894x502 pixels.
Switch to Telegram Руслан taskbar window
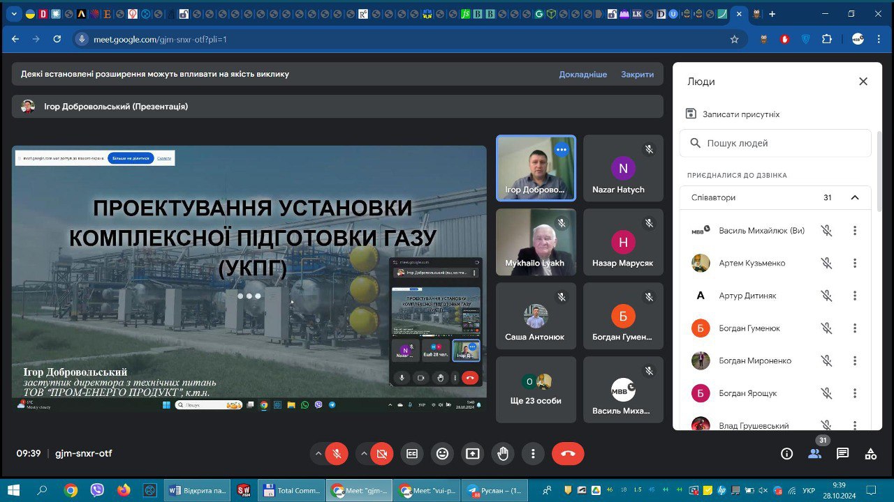coord(494,490)
